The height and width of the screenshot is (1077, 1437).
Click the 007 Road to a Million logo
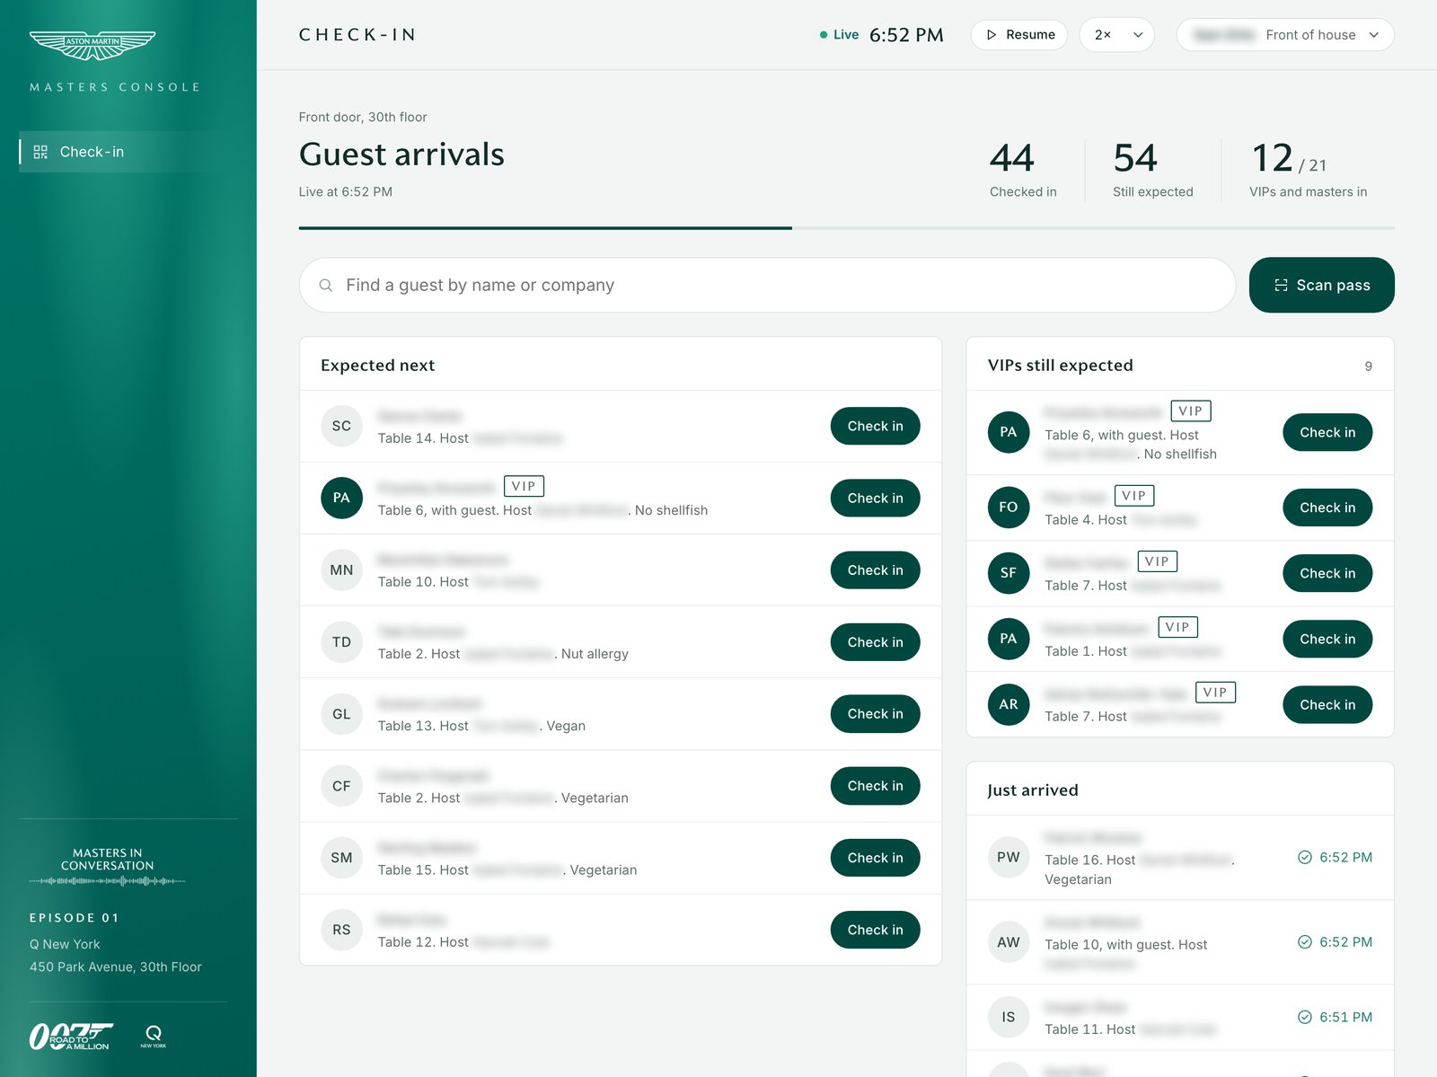[71, 1037]
